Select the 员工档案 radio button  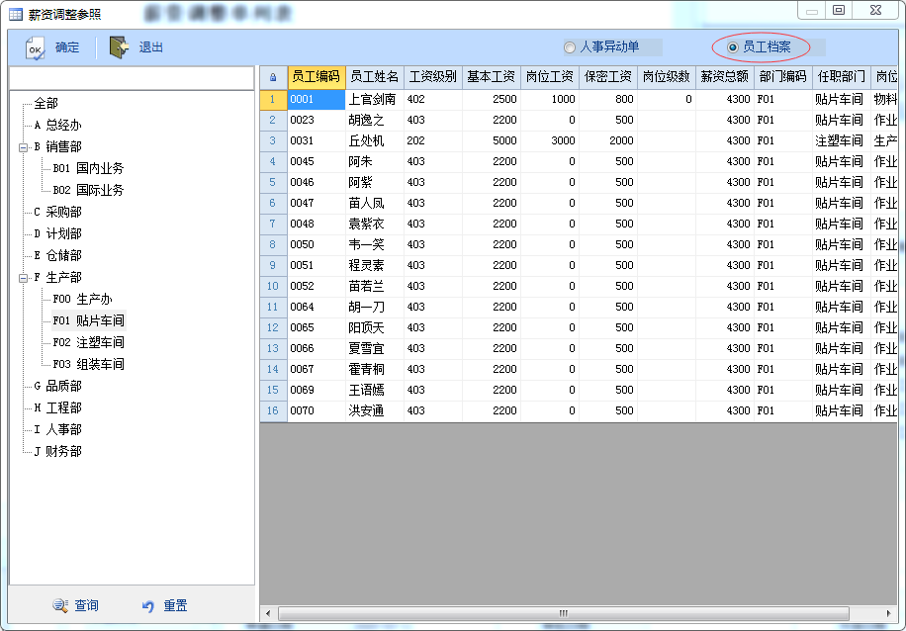(733, 47)
